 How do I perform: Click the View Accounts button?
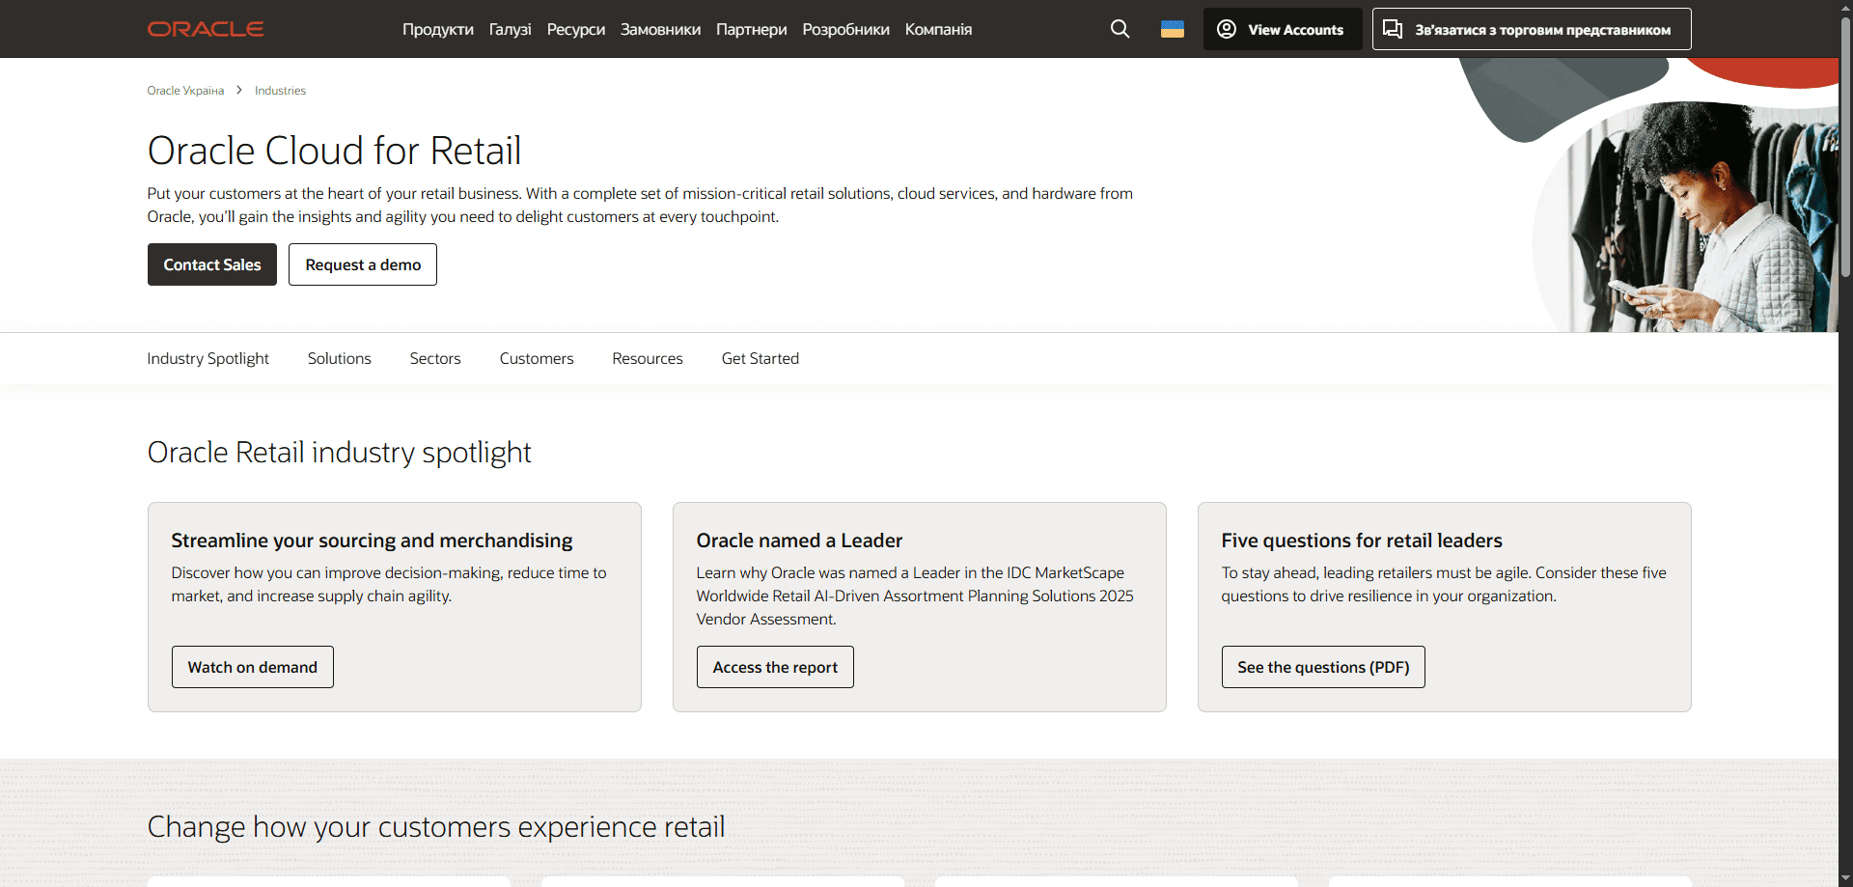pyautogui.click(x=1283, y=29)
